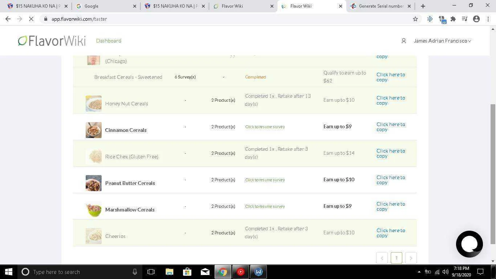Click Breakfast Cereals - Sweetened category name

(x=128, y=77)
